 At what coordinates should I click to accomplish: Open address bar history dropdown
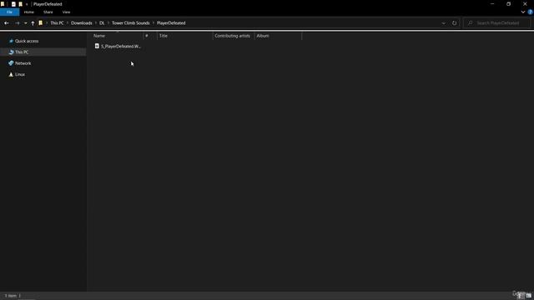pyautogui.click(x=443, y=23)
